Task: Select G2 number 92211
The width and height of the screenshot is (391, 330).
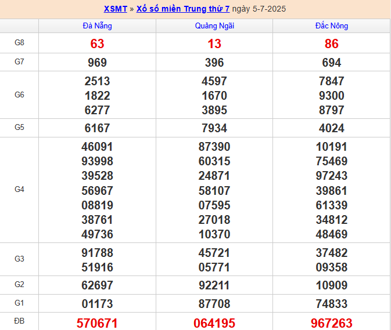Action: 214,285
